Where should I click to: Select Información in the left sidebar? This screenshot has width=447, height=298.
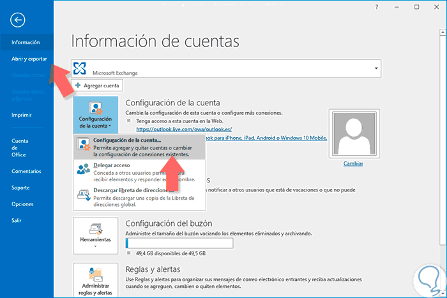[26, 42]
